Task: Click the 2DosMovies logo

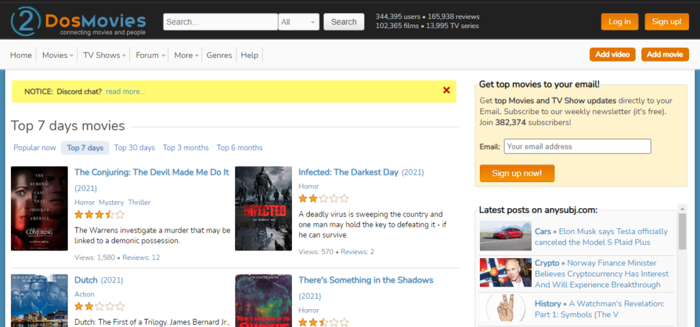Action: click(x=79, y=21)
